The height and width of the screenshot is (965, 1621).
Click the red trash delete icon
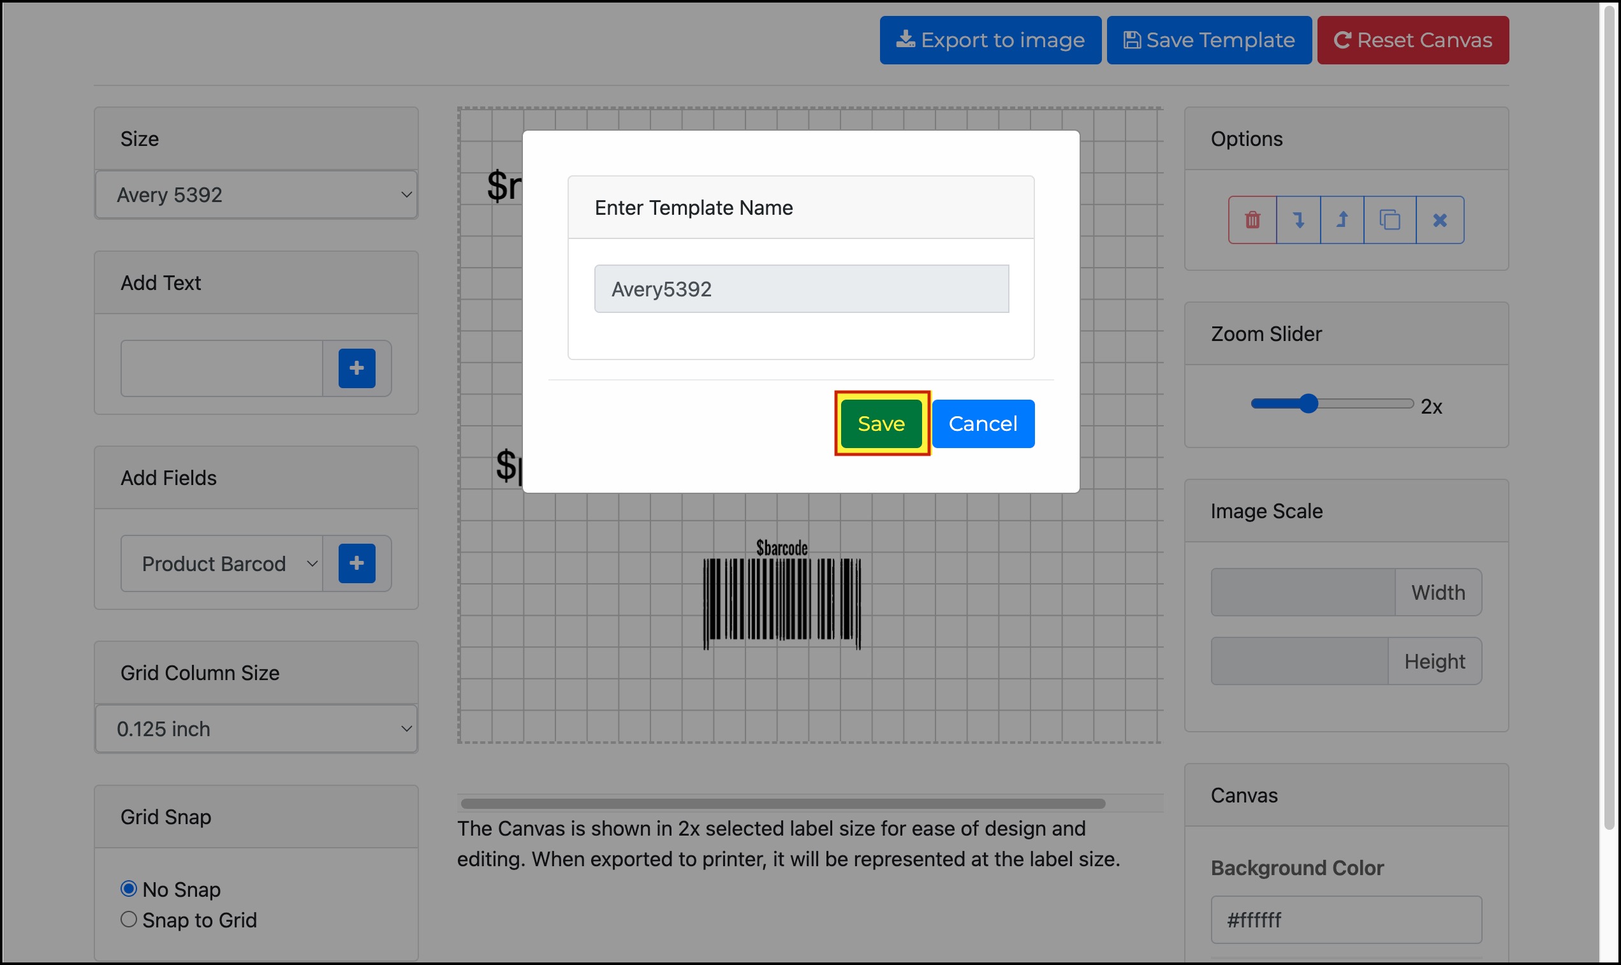(1252, 220)
